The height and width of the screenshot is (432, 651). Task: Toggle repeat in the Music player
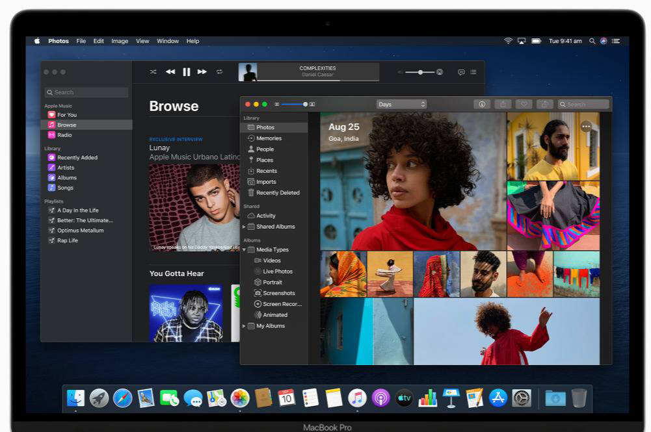pyautogui.click(x=220, y=71)
